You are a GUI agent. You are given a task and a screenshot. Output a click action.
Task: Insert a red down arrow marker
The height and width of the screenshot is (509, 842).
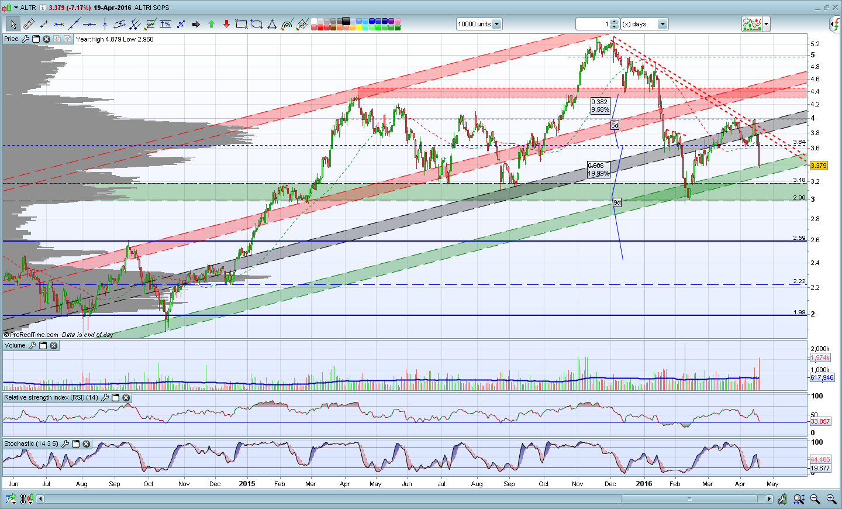[x=226, y=24]
